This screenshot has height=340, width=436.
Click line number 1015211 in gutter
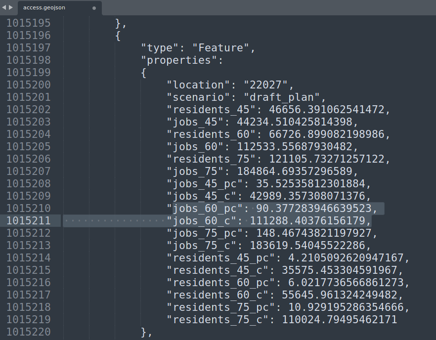click(x=28, y=220)
